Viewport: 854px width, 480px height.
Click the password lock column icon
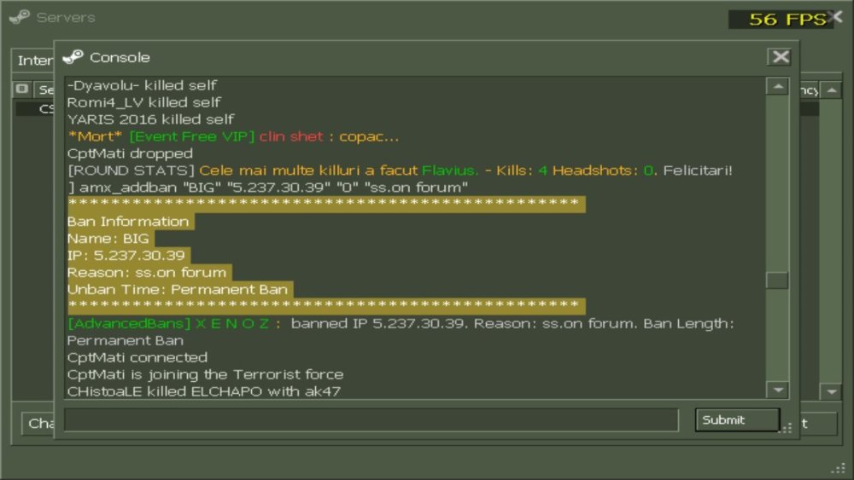22,89
